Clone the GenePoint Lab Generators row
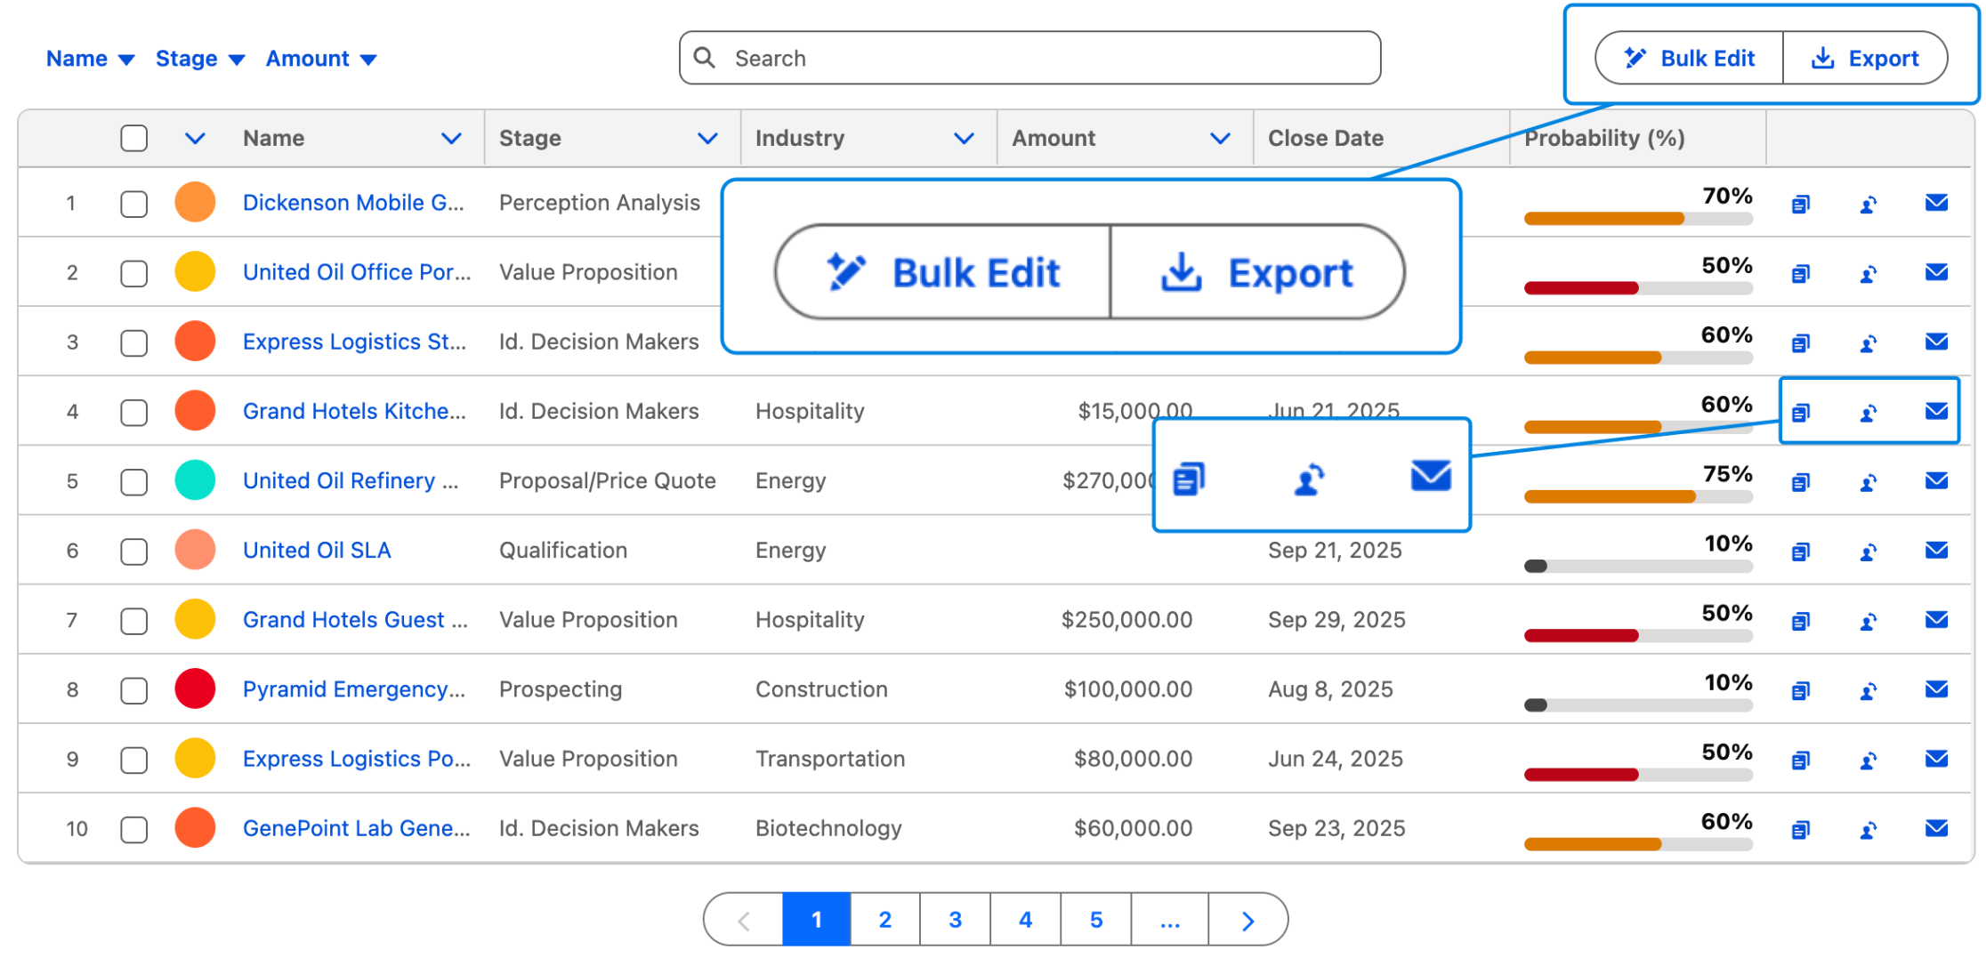Screen dimensions: 1986x958 tap(1800, 829)
